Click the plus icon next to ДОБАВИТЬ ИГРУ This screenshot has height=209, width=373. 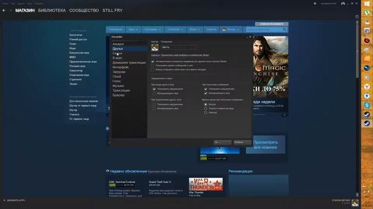click(4, 200)
